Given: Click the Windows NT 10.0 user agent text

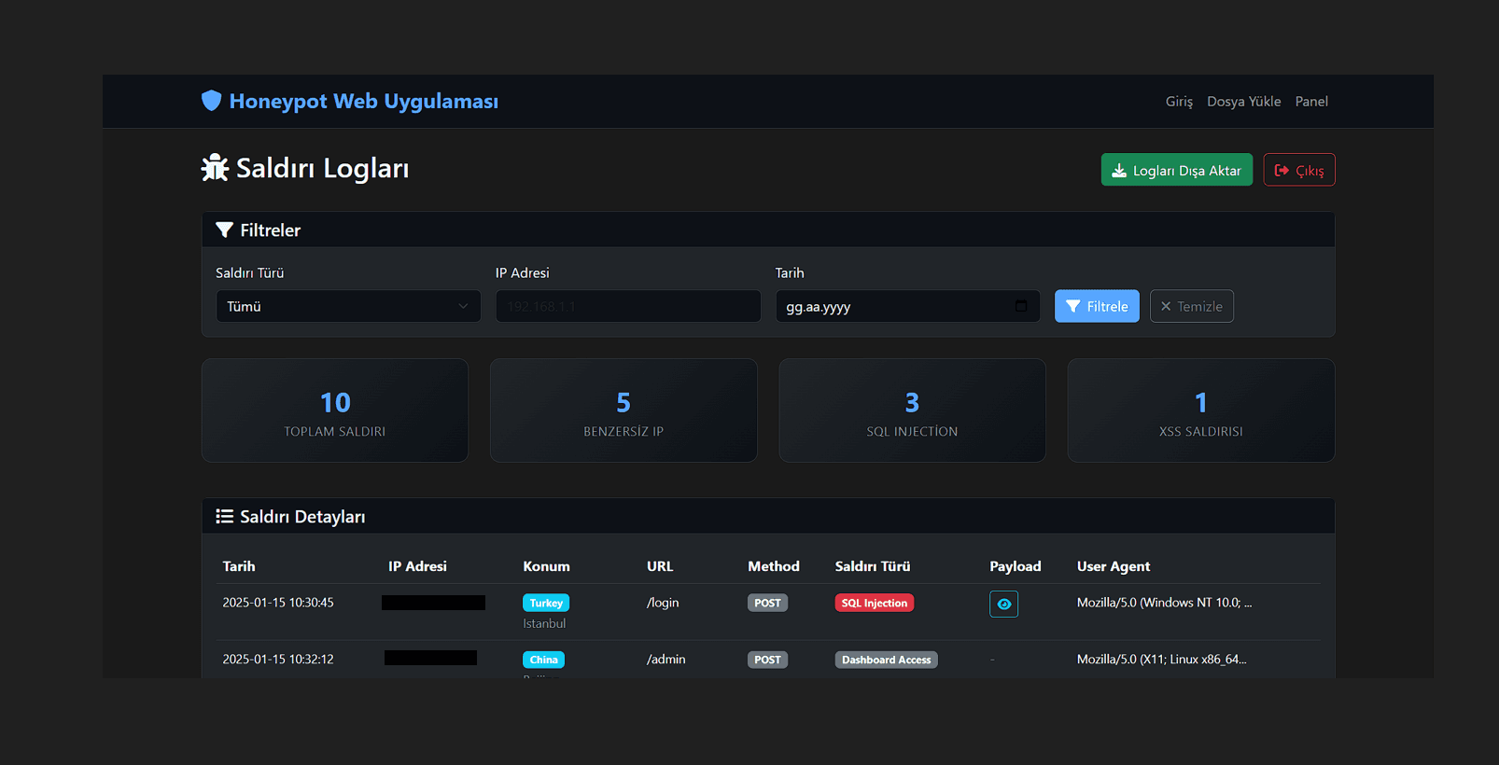Looking at the screenshot, I should click(1164, 603).
